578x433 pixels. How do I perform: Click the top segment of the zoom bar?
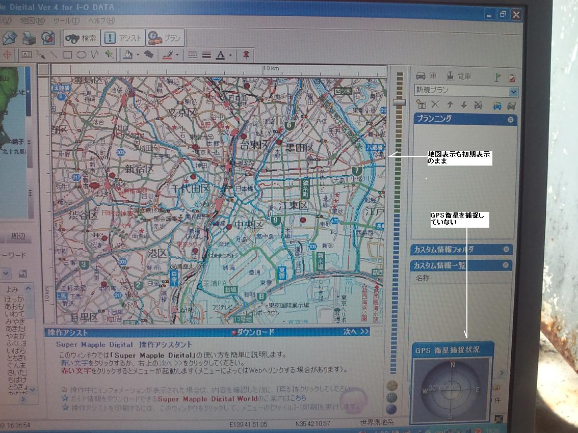pos(400,75)
